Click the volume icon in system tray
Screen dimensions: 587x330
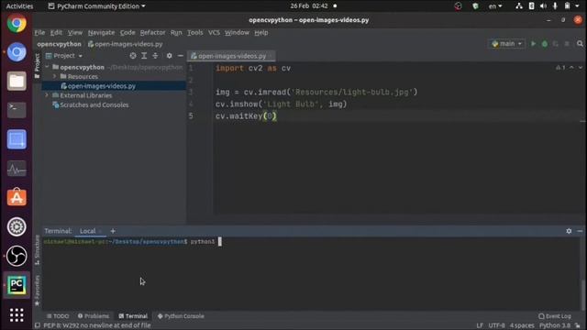543,6
